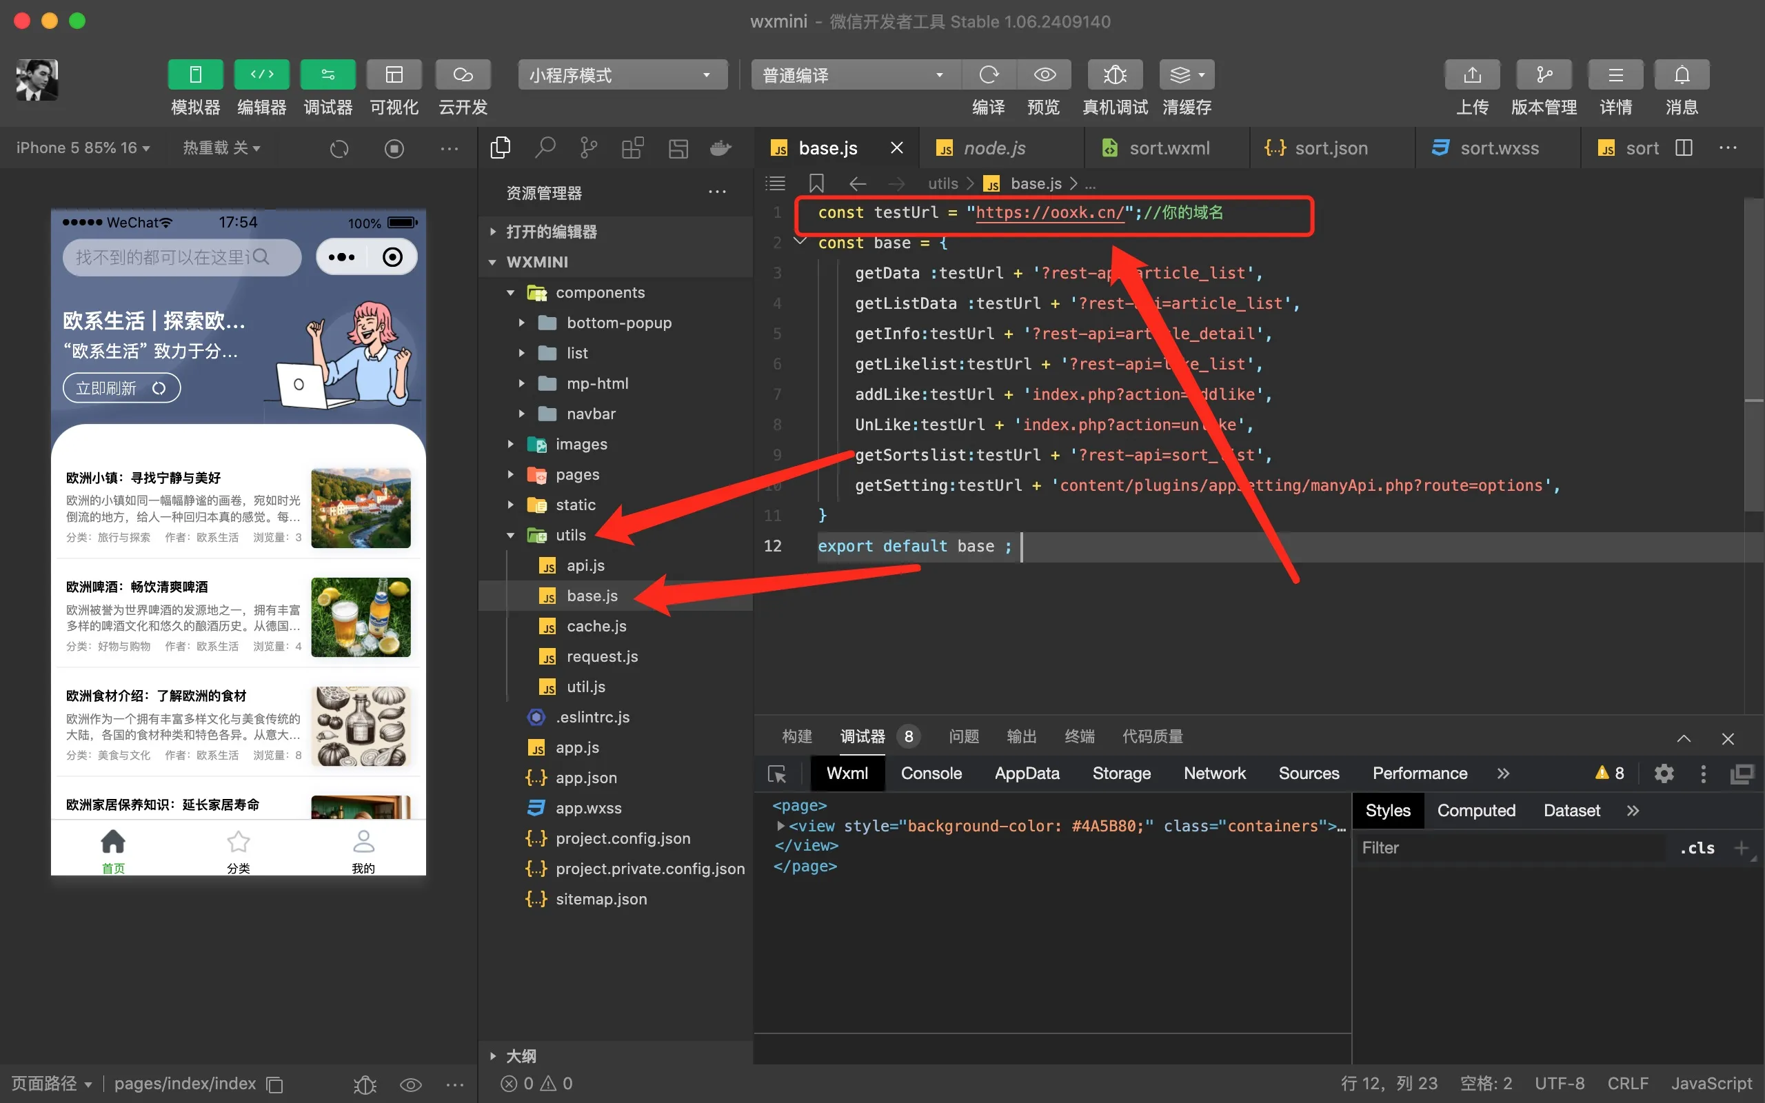This screenshot has height=1103, width=1765.
Task: Click the 编译 compile refresh icon
Action: click(x=989, y=74)
